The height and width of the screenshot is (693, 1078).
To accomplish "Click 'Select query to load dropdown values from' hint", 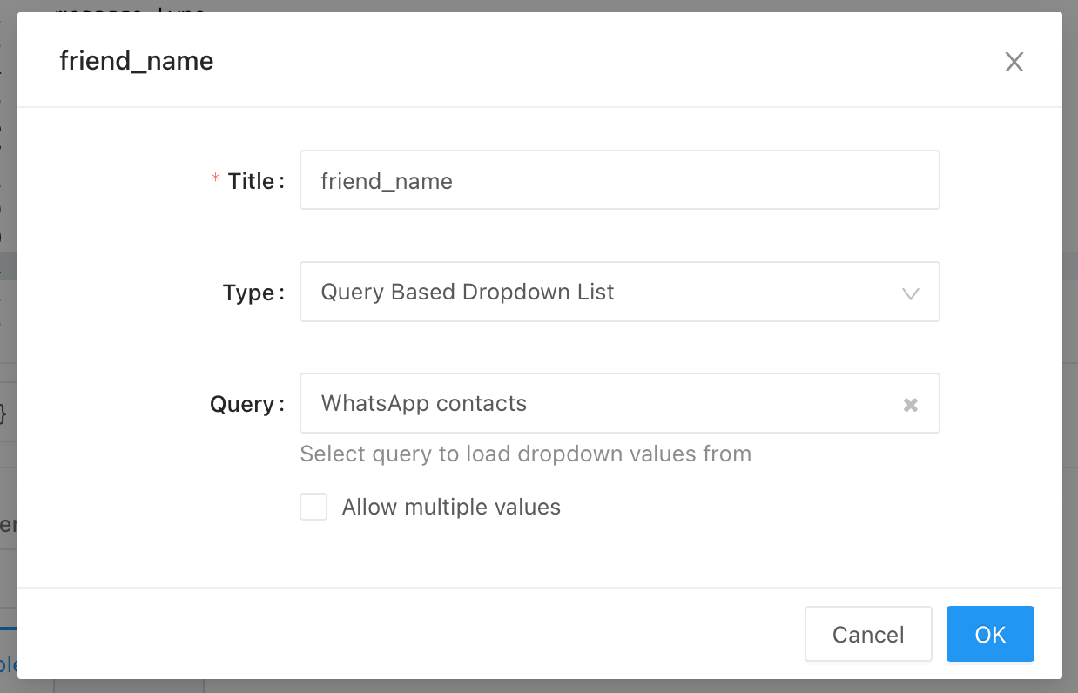I will click(x=525, y=454).
